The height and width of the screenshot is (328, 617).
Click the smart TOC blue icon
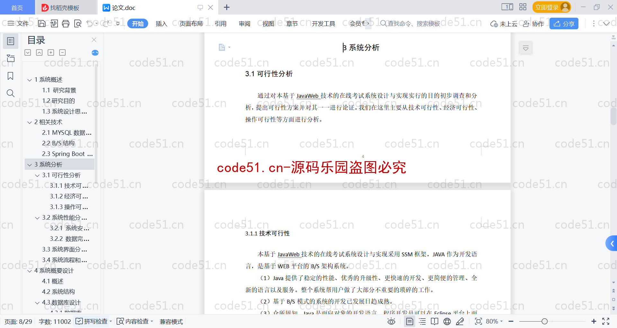coord(95,53)
